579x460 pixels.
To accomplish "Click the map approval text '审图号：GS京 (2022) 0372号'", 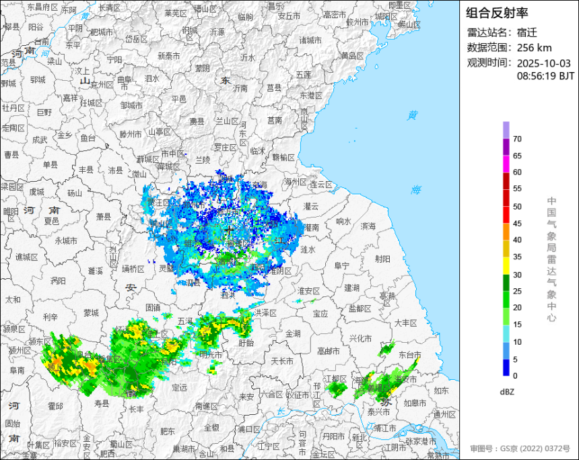I will (x=520, y=448).
